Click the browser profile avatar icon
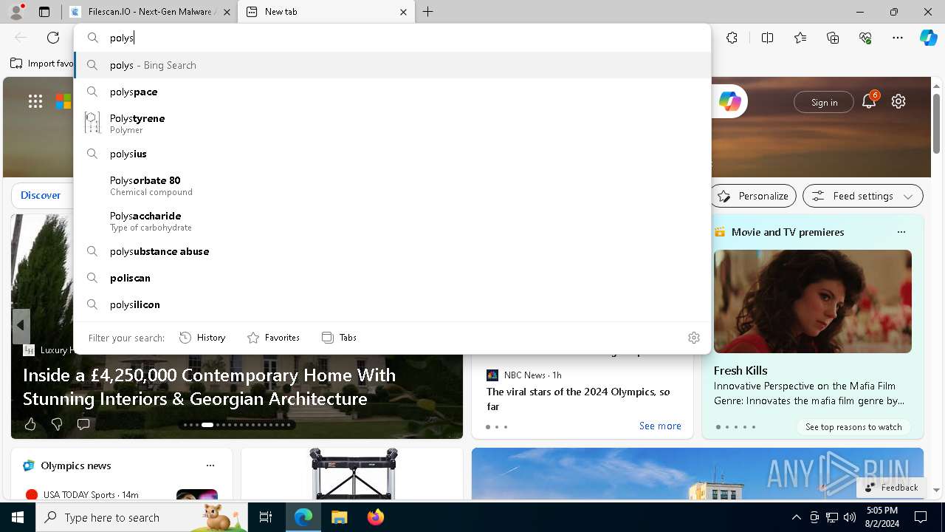This screenshot has width=945, height=532. coord(16,12)
